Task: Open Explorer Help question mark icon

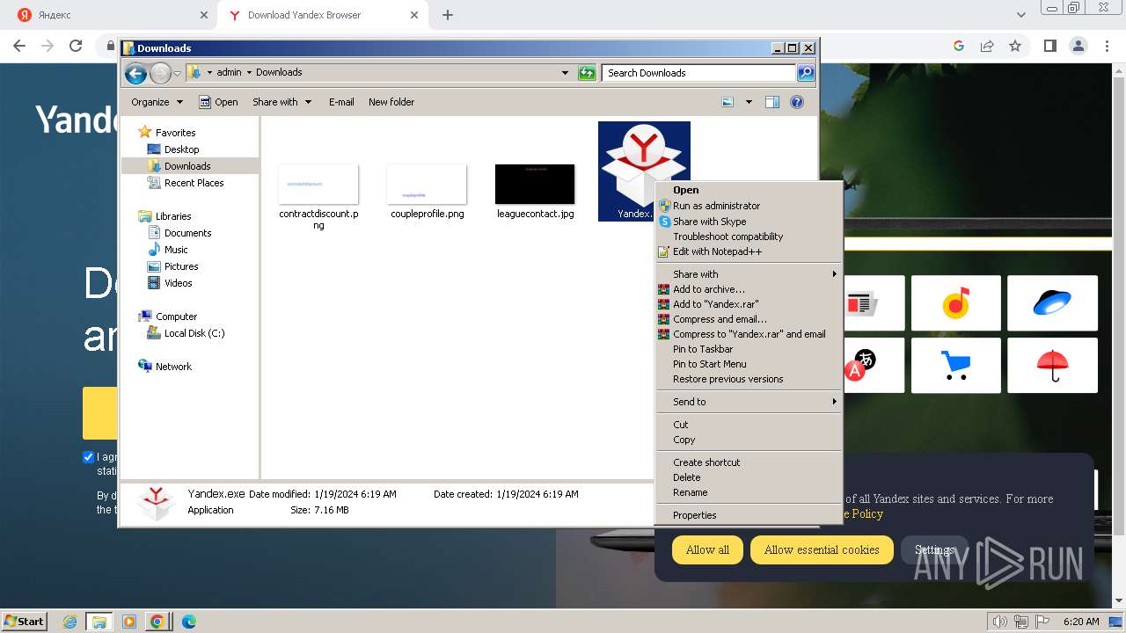Action: [x=797, y=102]
